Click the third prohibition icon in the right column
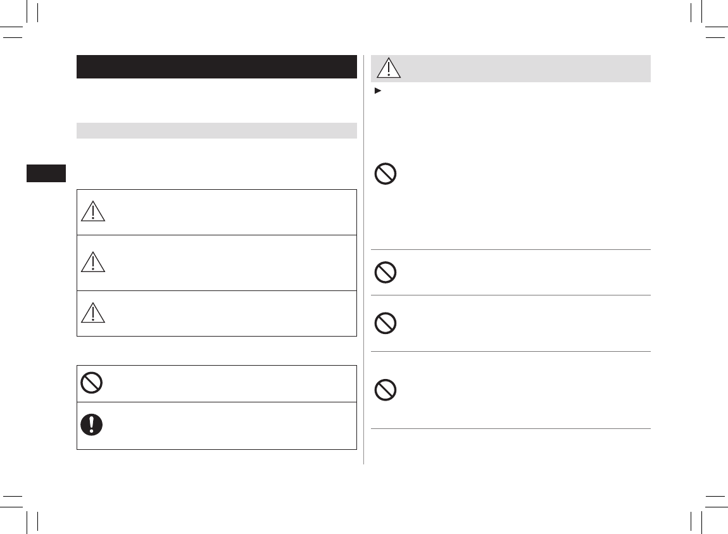Screen dimensions: 728x534 click(x=386, y=323)
